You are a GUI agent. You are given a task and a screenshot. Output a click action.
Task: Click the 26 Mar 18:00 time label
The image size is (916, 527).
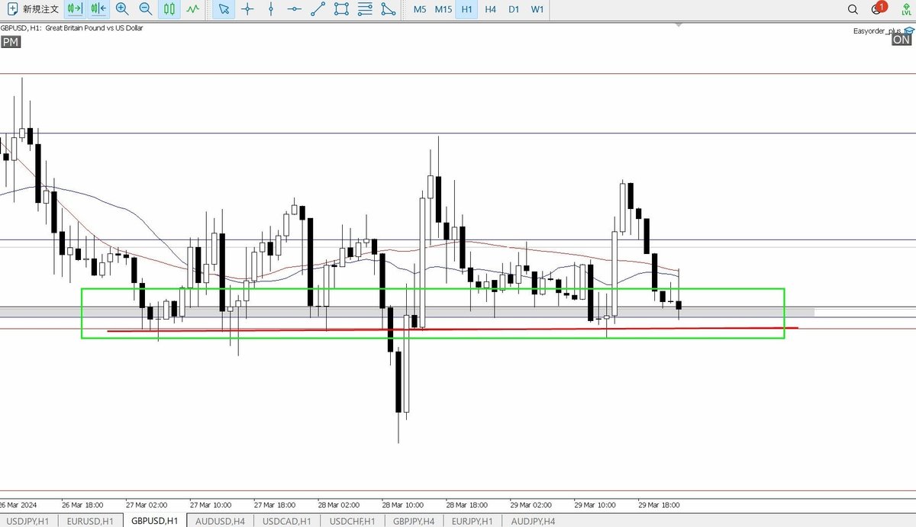coord(82,505)
